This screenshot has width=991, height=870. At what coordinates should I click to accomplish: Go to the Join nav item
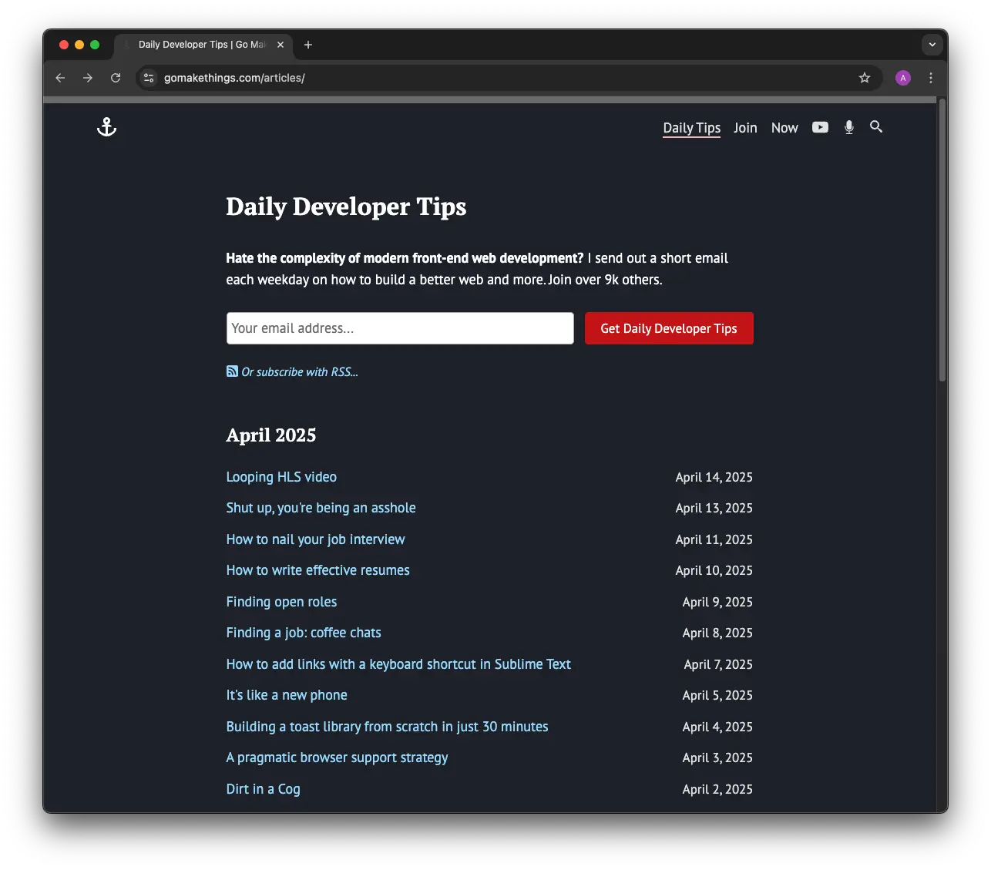pyautogui.click(x=745, y=128)
